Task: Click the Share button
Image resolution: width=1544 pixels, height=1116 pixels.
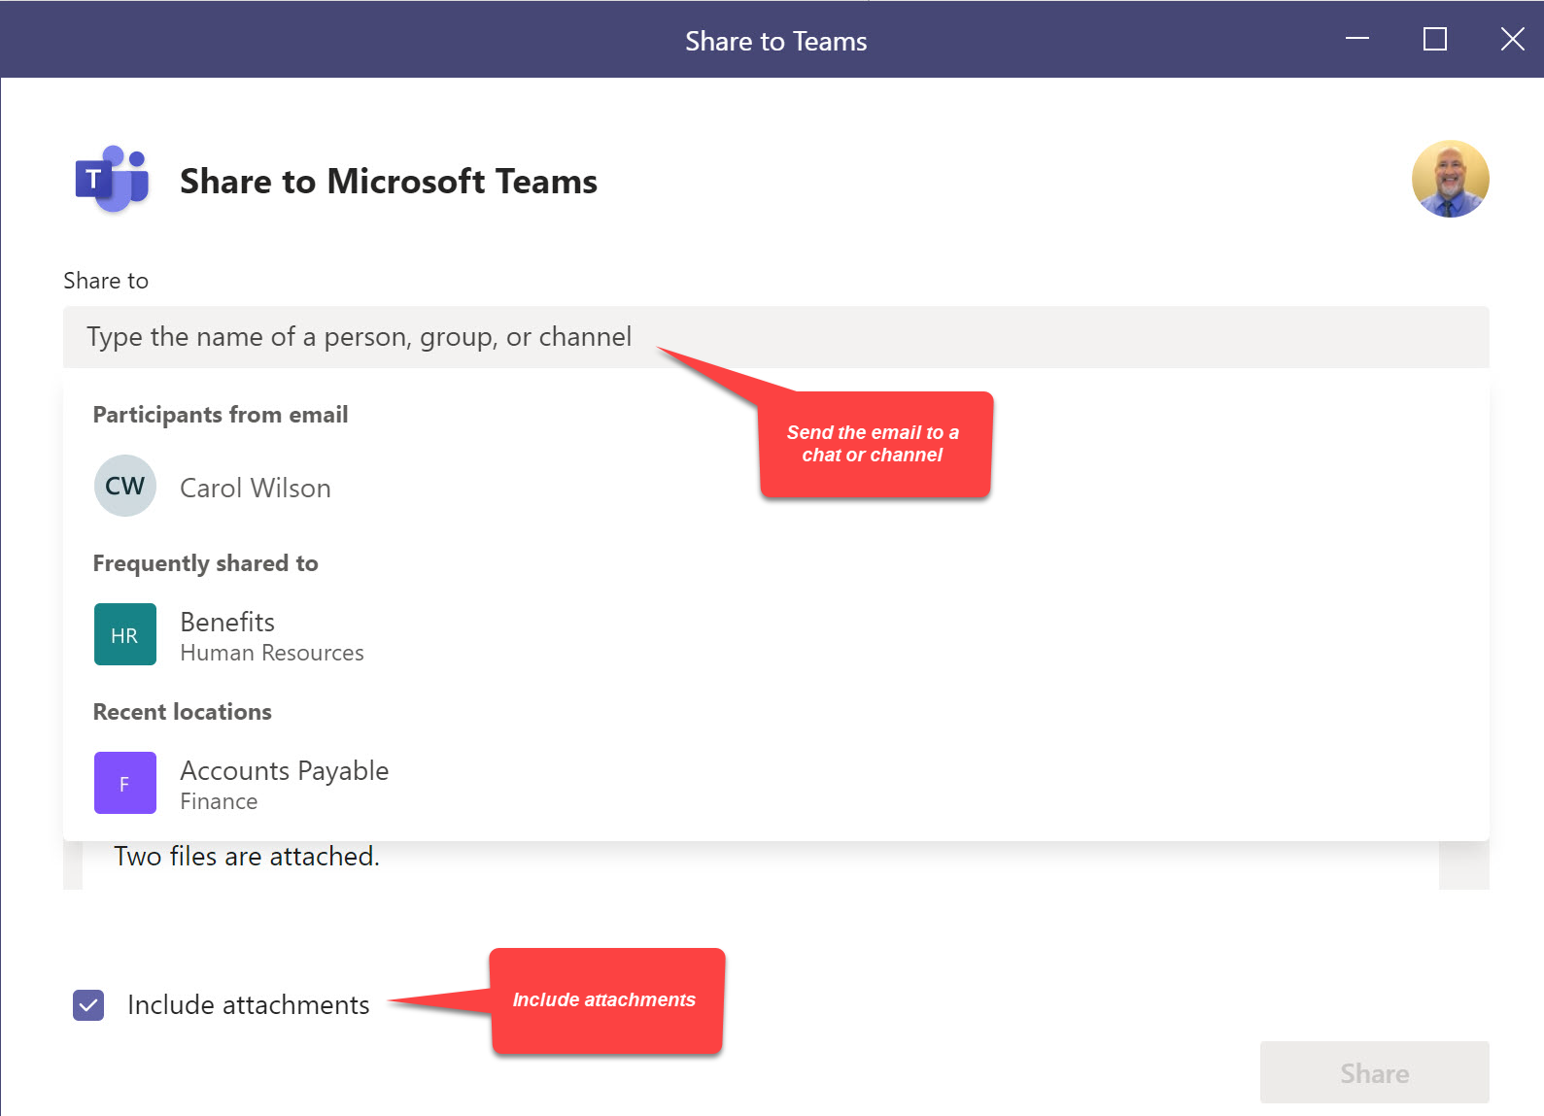Action: 1374,1072
